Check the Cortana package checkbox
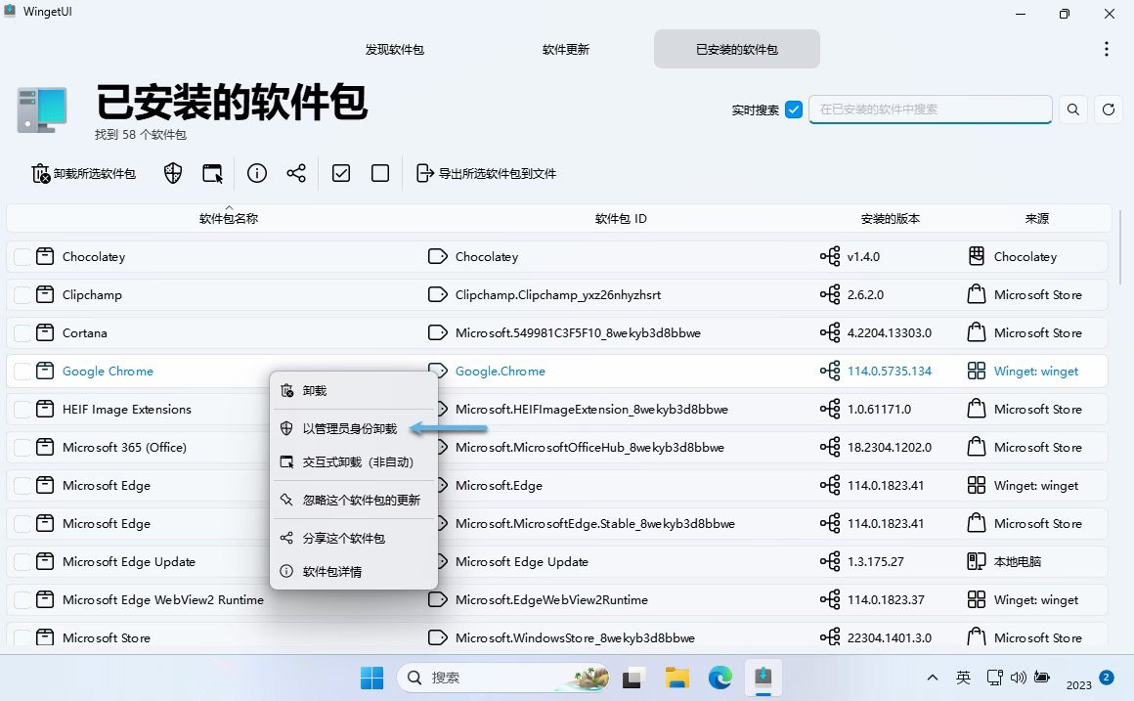The image size is (1134, 701). 22,333
